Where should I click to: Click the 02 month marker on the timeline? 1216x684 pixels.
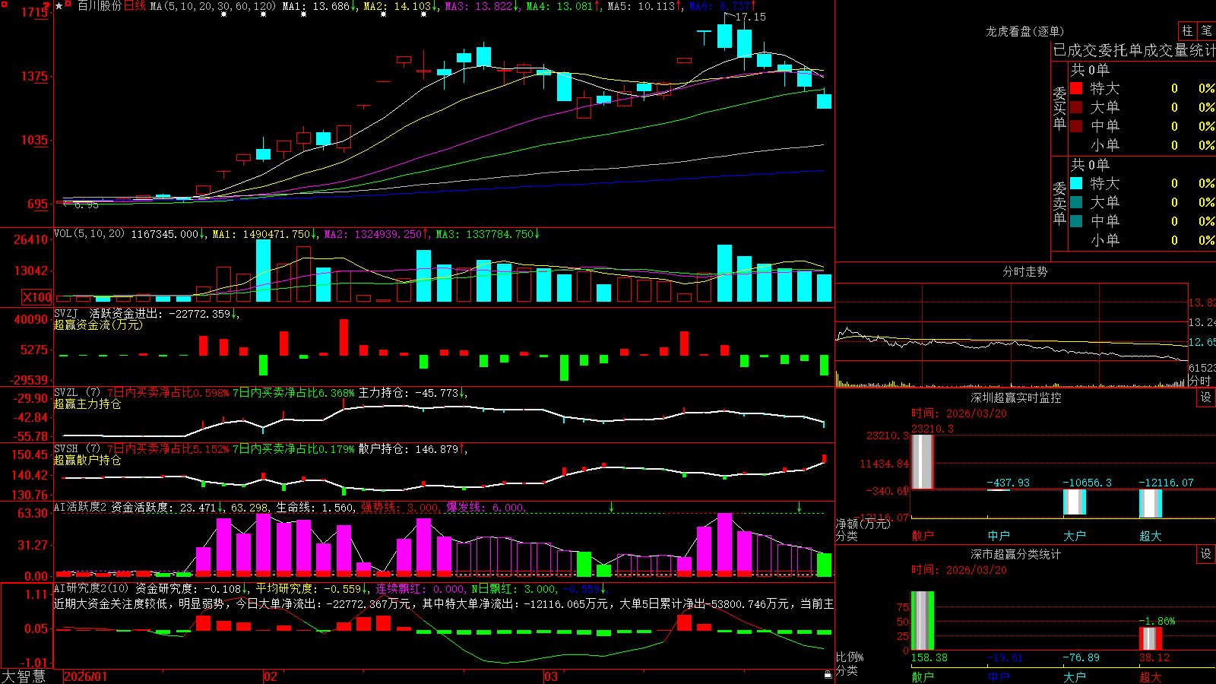pyautogui.click(x=270, y=676)
